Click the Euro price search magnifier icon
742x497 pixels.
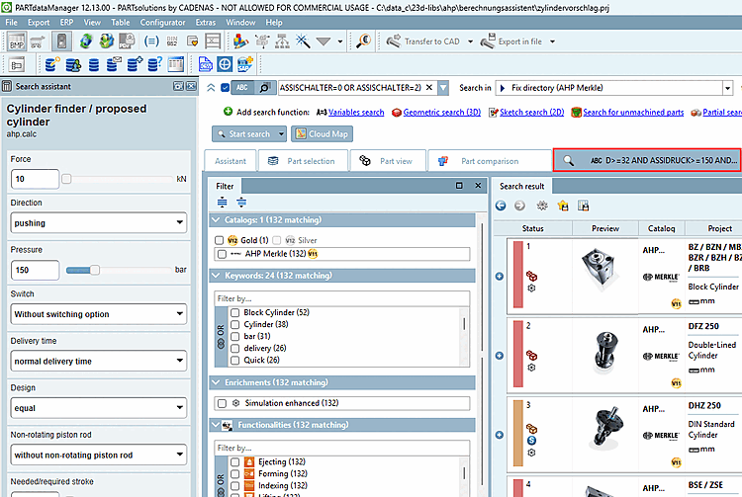[363, 41]
